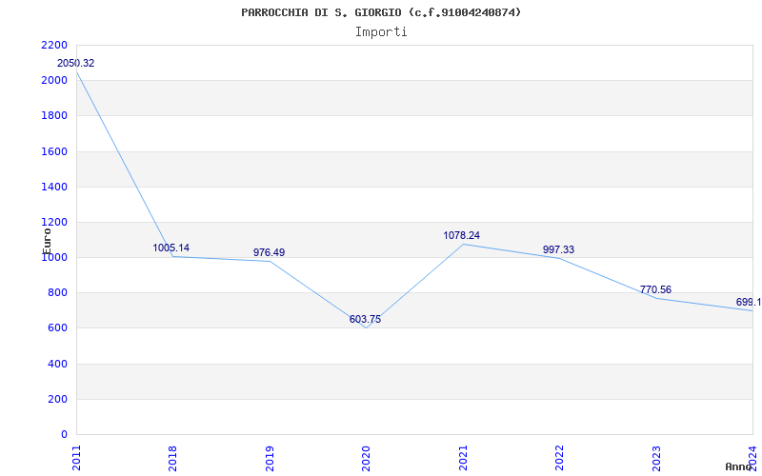Click the 2018 x-axis year label

[x=172, y=458]
